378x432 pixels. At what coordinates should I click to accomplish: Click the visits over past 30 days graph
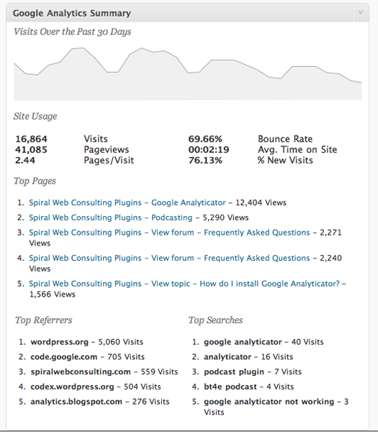tap(188, 73)
